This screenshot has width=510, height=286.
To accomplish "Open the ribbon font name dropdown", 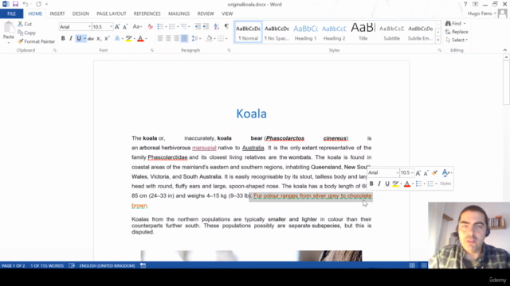I will 89,27.
